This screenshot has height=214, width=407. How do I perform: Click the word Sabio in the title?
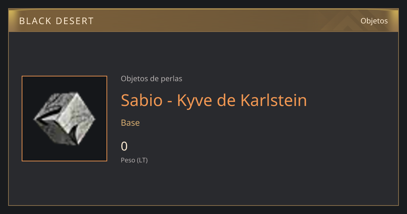[142, 100]
